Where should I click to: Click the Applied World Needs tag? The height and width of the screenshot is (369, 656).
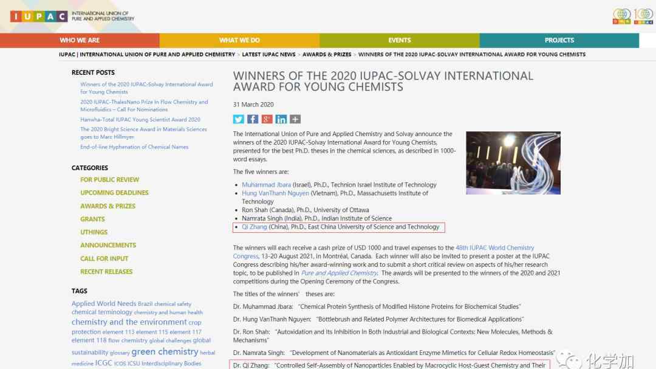point(104,304)
